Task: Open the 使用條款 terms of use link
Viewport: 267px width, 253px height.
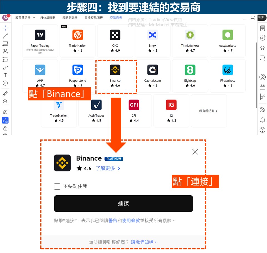Action: pyautogui.click(x=131, y=221)
